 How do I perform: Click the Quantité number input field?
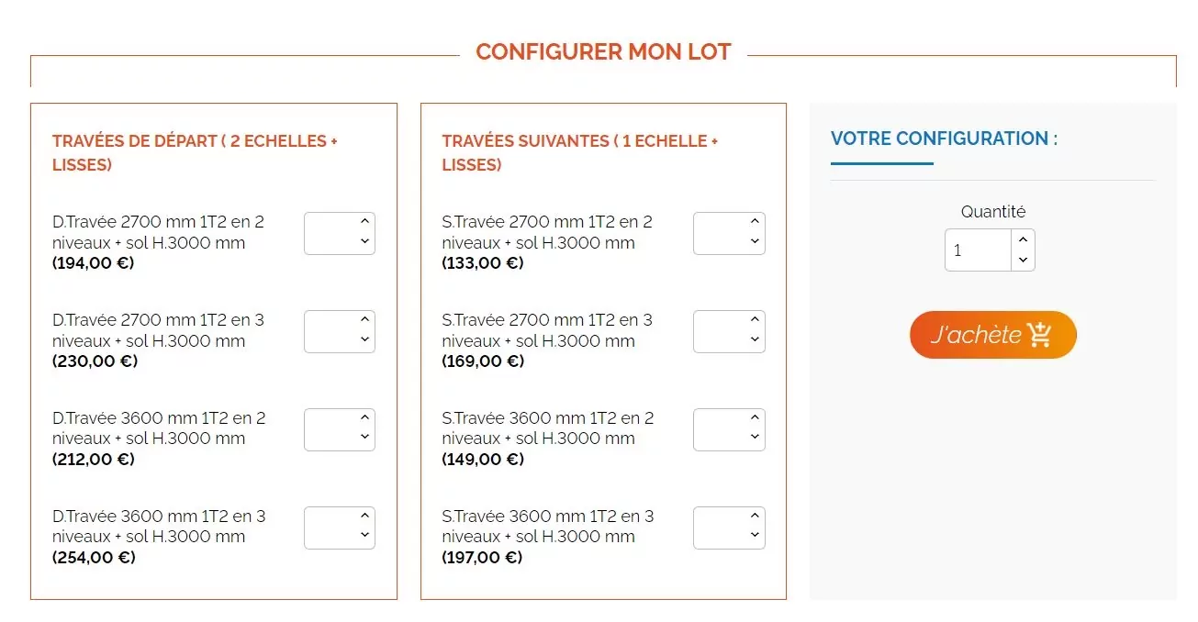point(979,250)
